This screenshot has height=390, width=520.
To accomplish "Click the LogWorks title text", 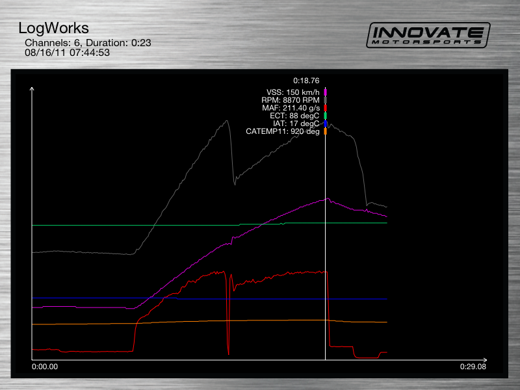I will [53, 29].
